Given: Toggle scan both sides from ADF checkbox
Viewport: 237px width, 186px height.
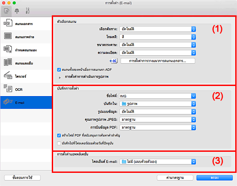Looking at the screenshot, I should click(59, 70).
